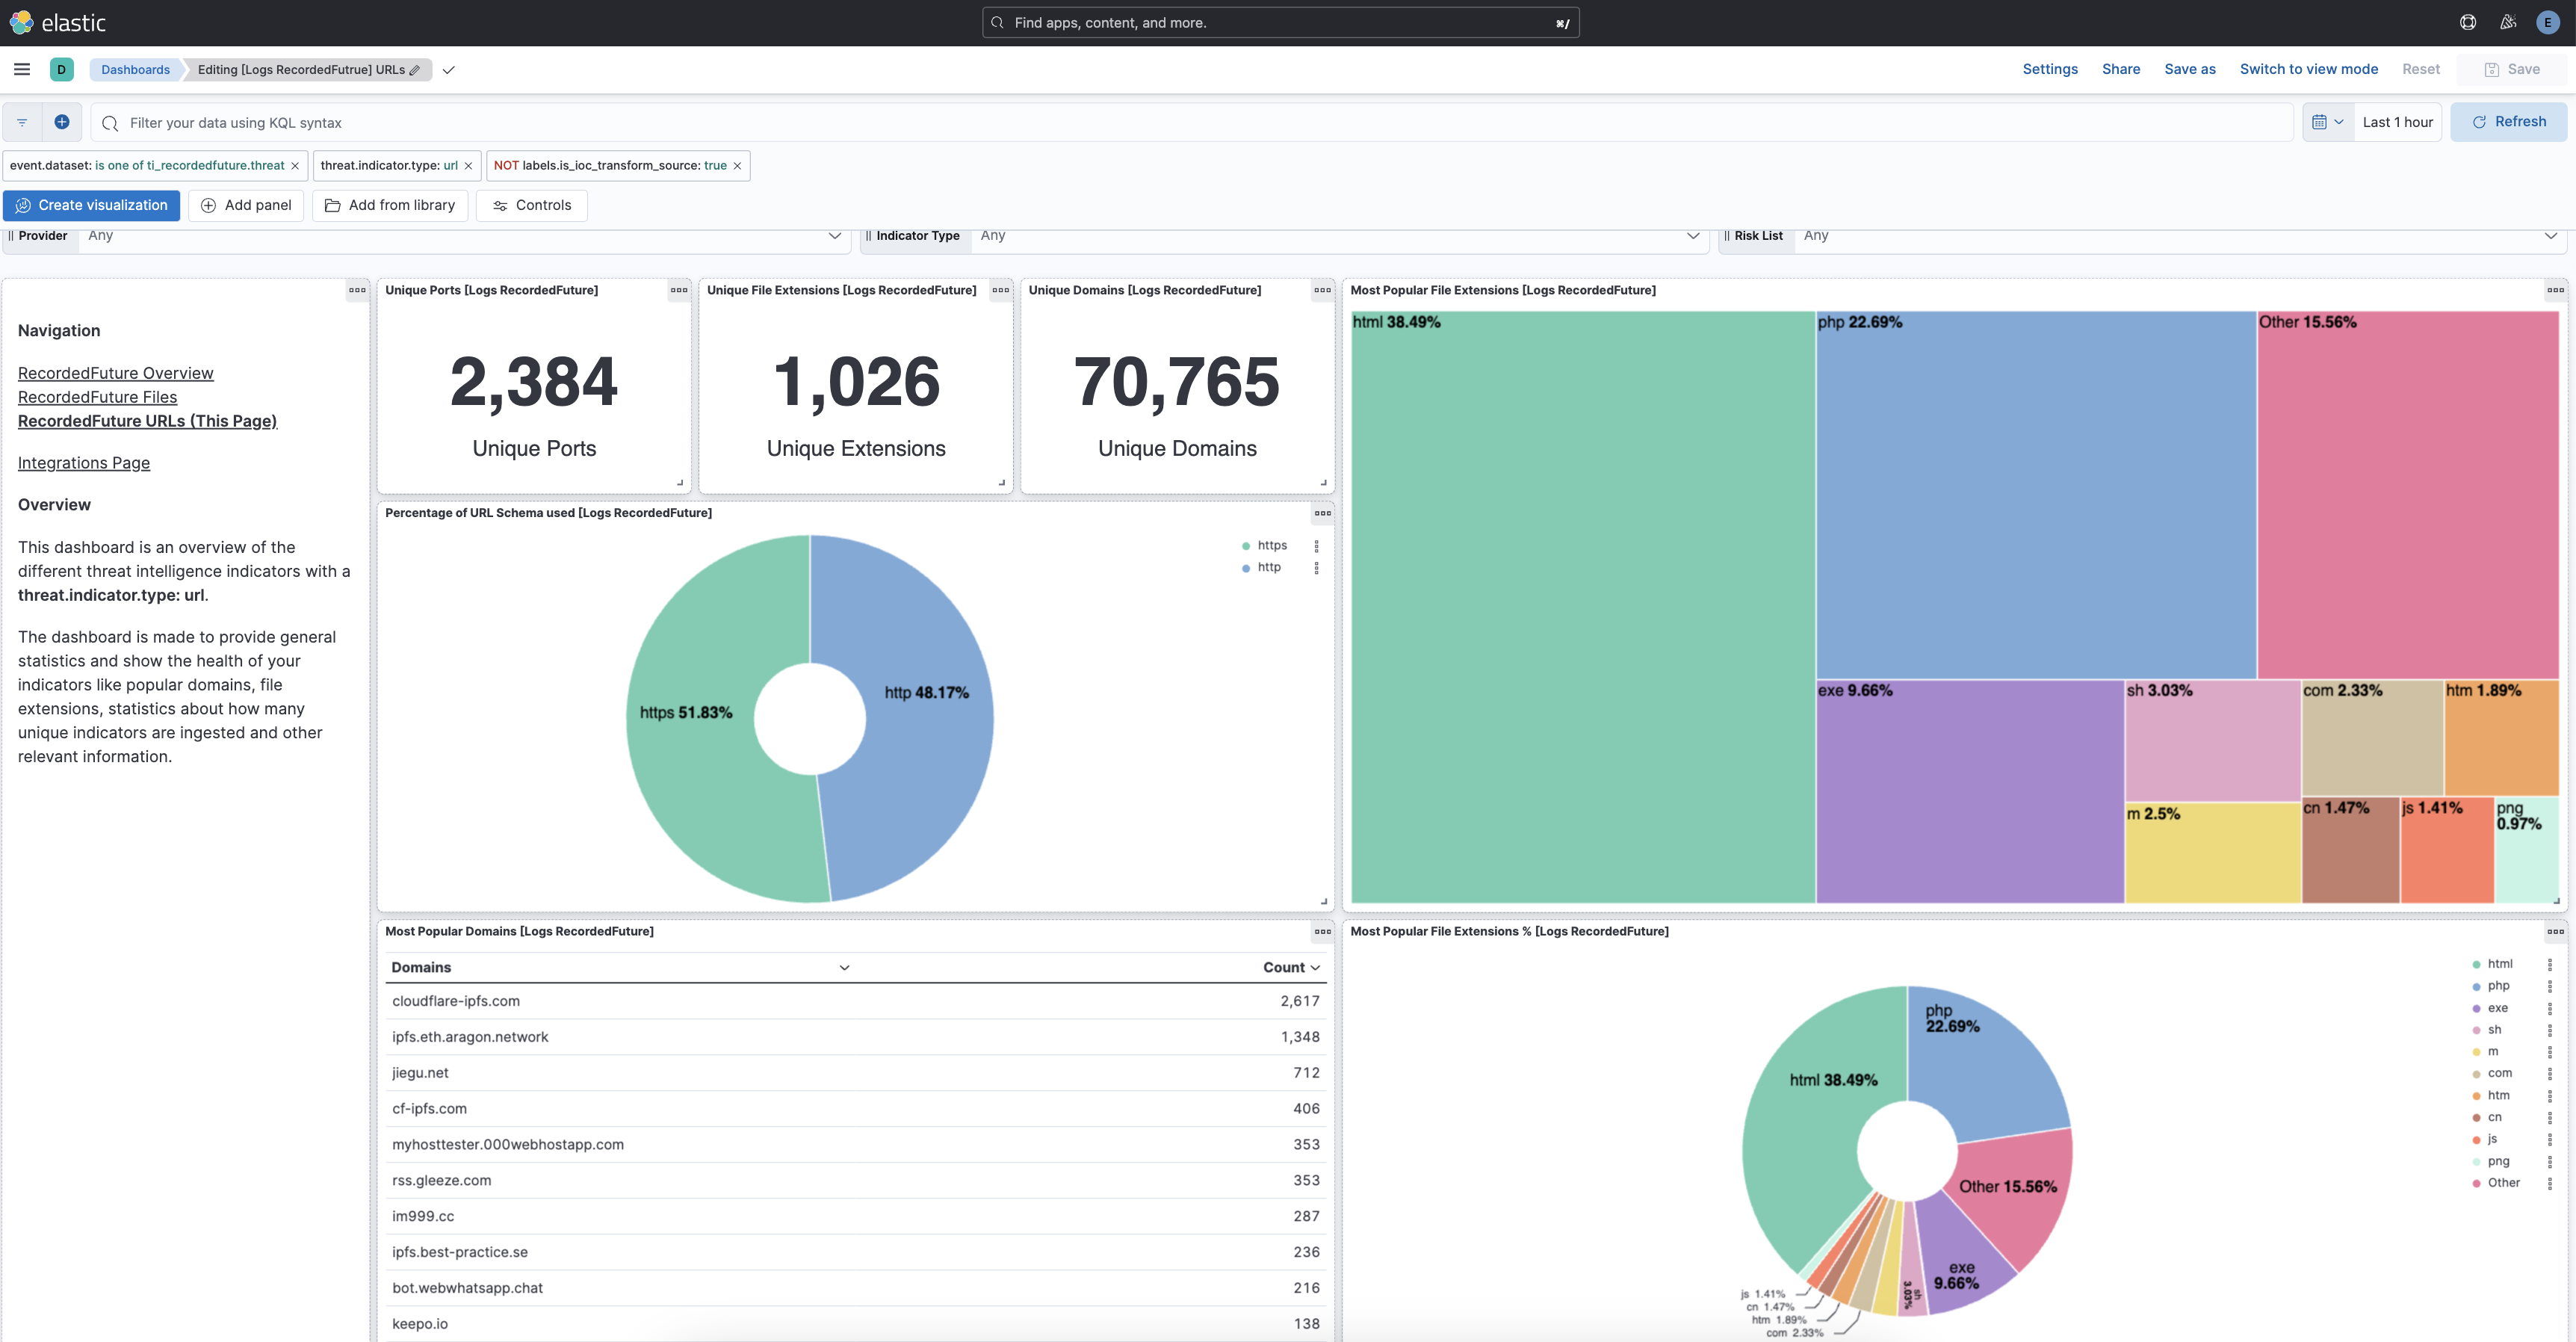The width and height of the screenshot is (2576, 1342).
Task: Open the RecordedFuture Overview link
Action: 115,372
